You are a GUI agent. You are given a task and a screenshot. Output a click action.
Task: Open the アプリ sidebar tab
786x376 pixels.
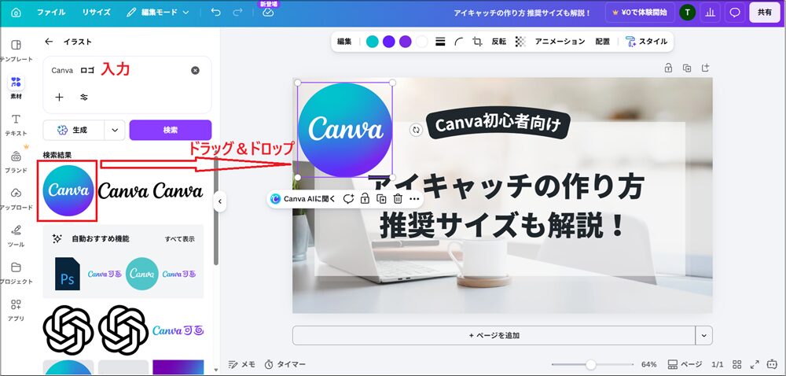click(x=16, y=310)
